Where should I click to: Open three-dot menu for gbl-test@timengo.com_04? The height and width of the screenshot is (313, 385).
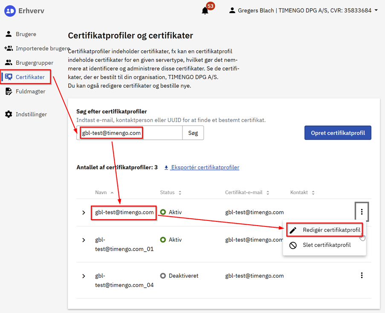tap(362, 275)
